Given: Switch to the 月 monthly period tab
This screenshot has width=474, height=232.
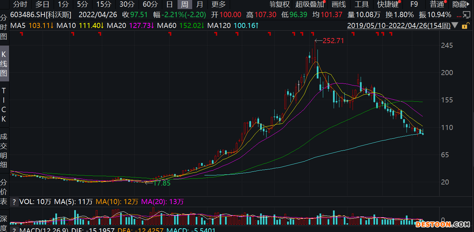Looking at the screenshot, I should [x=200, y=4].
